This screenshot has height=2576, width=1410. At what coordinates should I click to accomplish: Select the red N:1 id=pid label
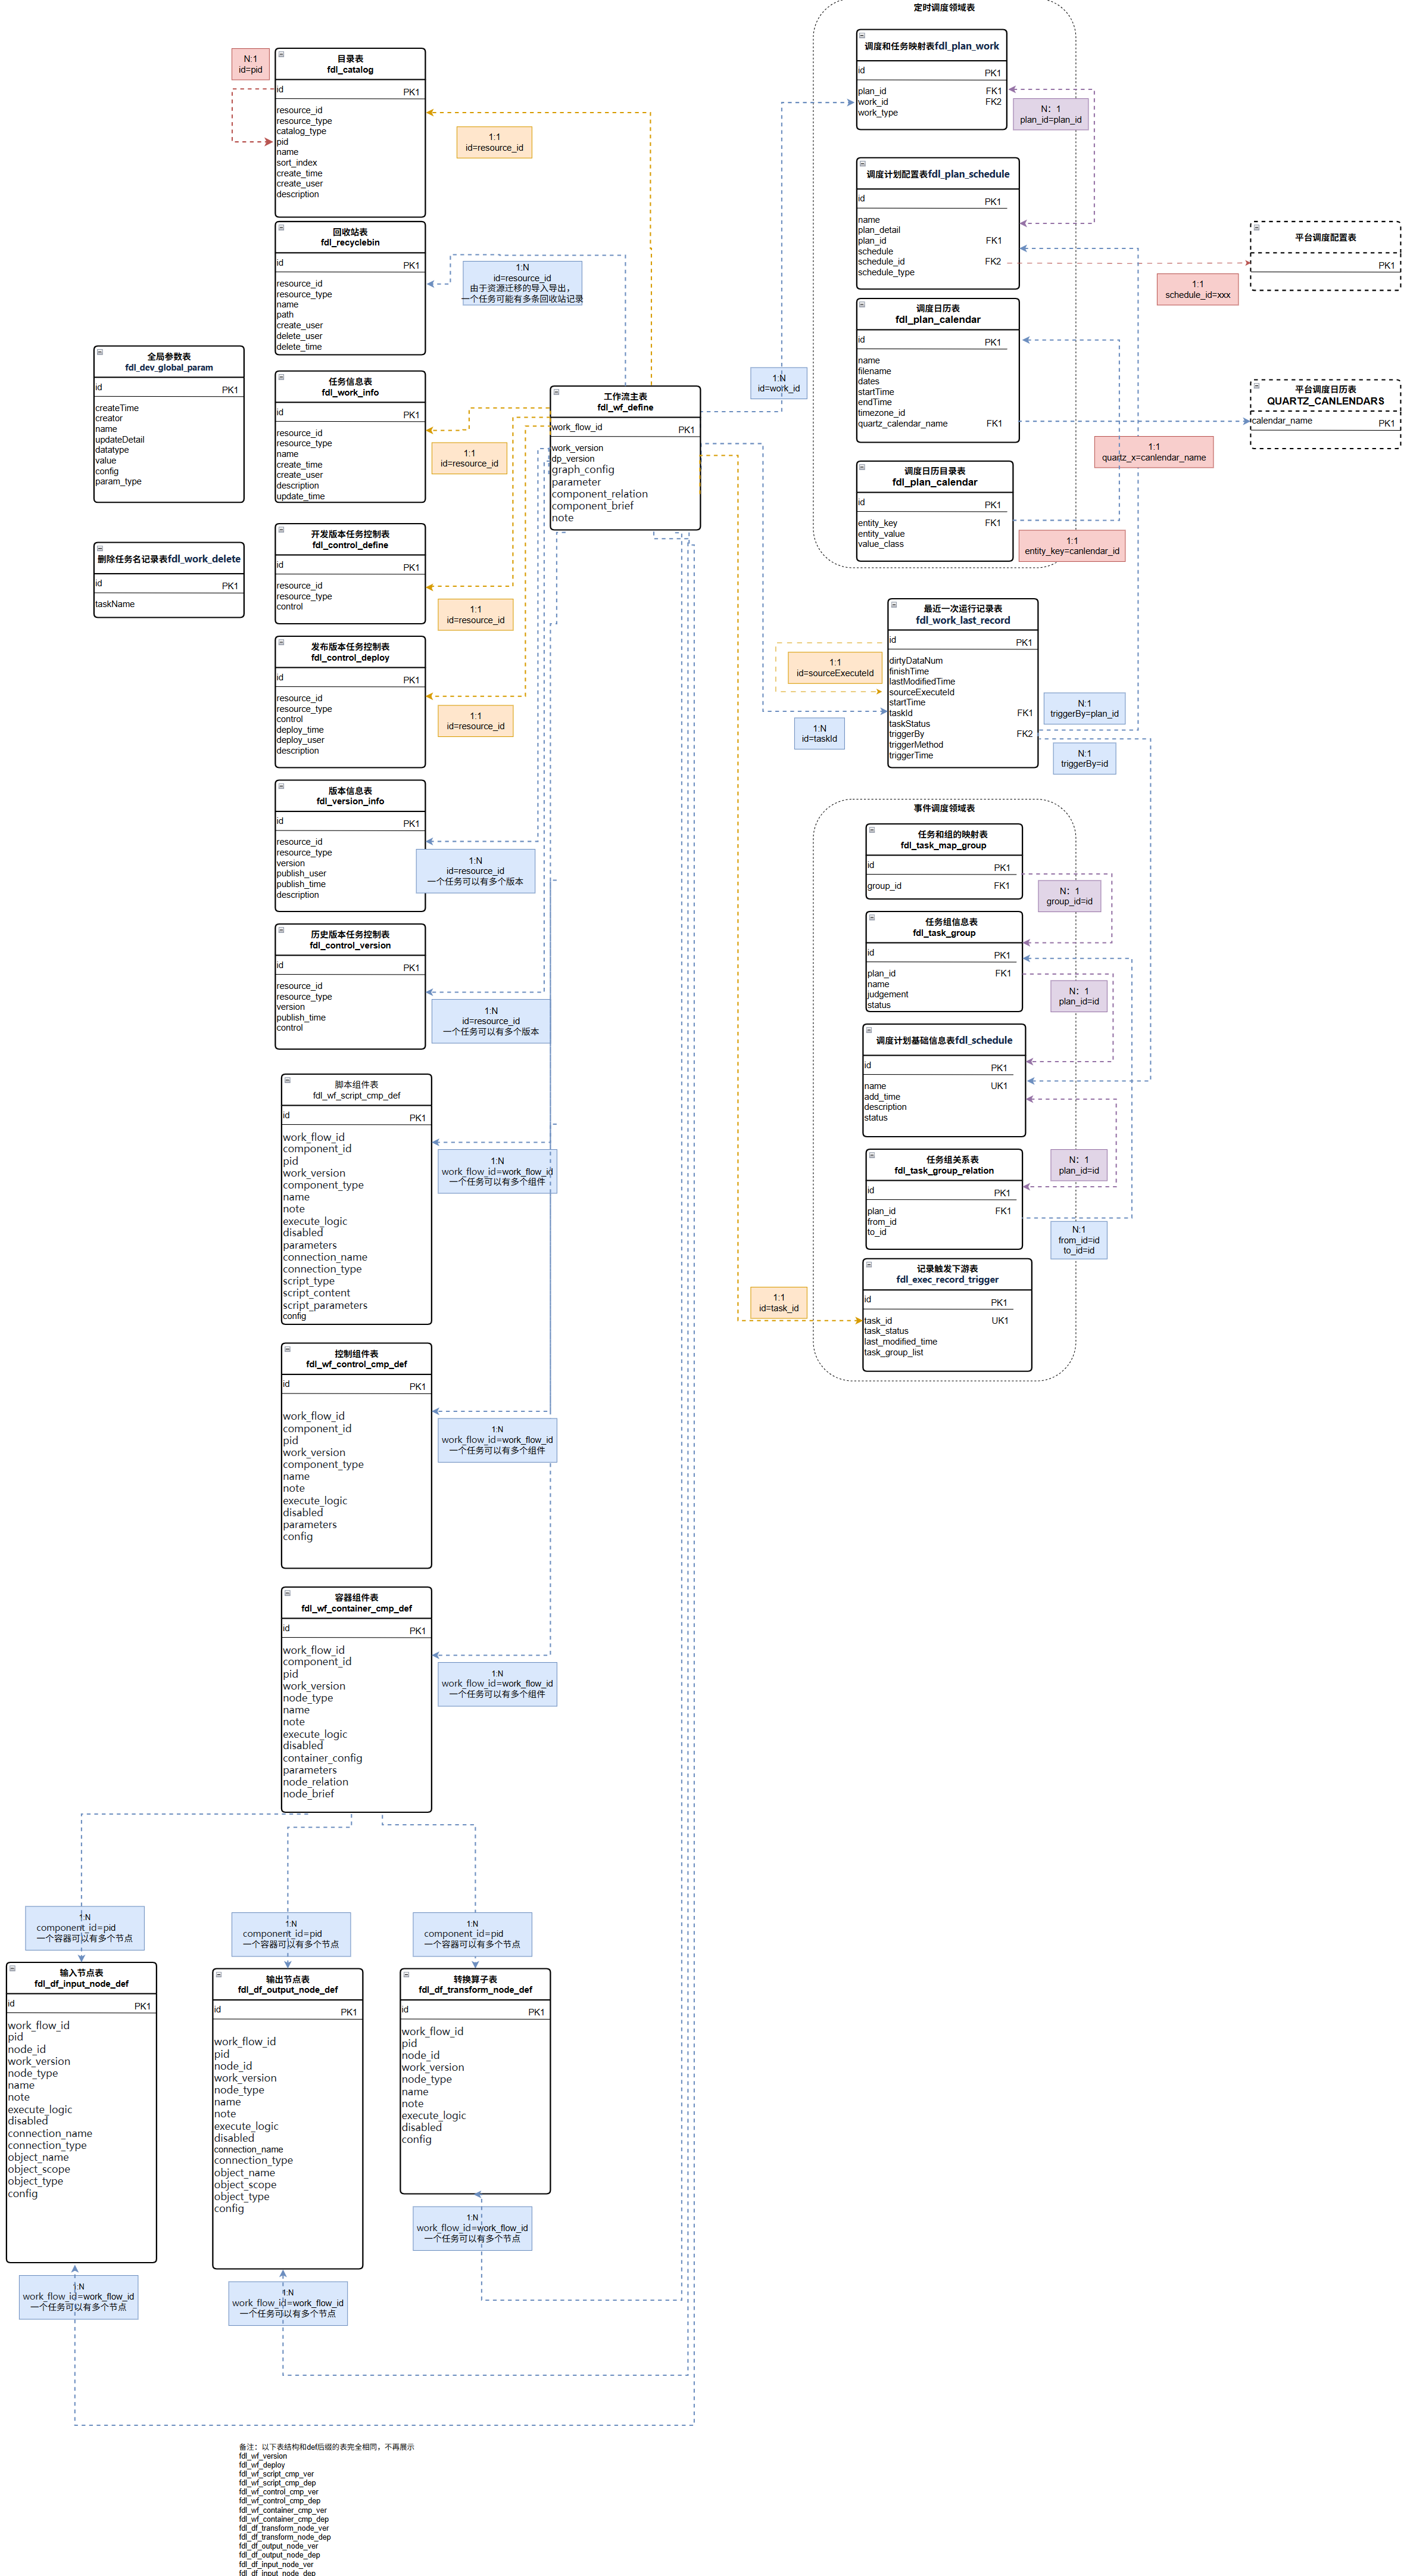(250, 64)
